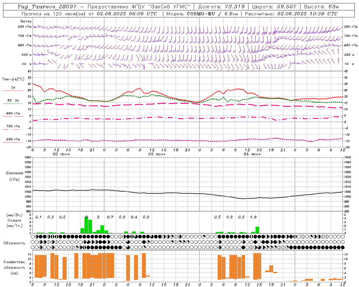Click left-side 500 м wind level label
The width and height of the screenshot is (359, 287).
[27, 55]
